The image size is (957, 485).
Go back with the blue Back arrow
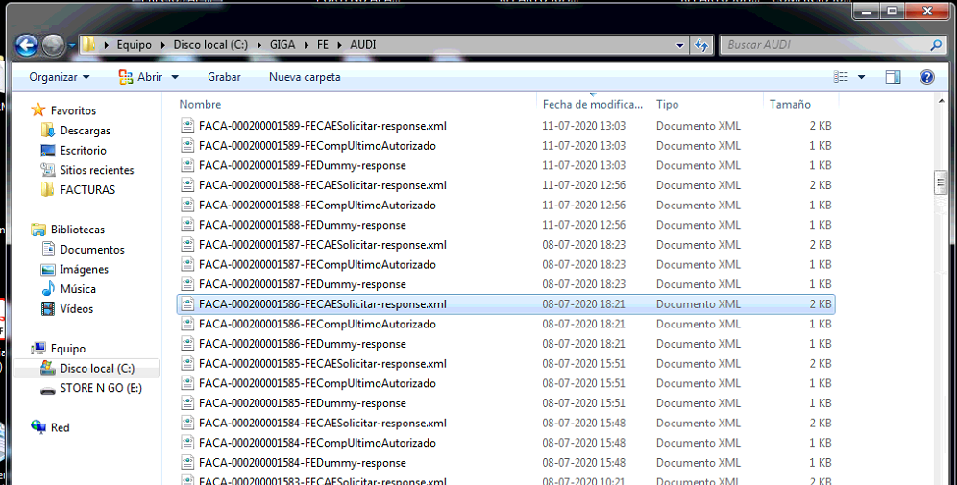point(26,45)
